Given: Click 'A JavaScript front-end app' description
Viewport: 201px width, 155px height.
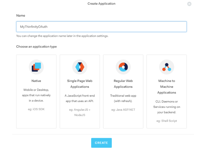Looking at the screenshot, I should point(80,98).
